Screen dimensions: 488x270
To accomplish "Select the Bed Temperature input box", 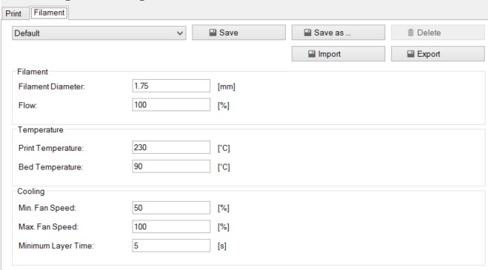I will (x=171, y=166).
